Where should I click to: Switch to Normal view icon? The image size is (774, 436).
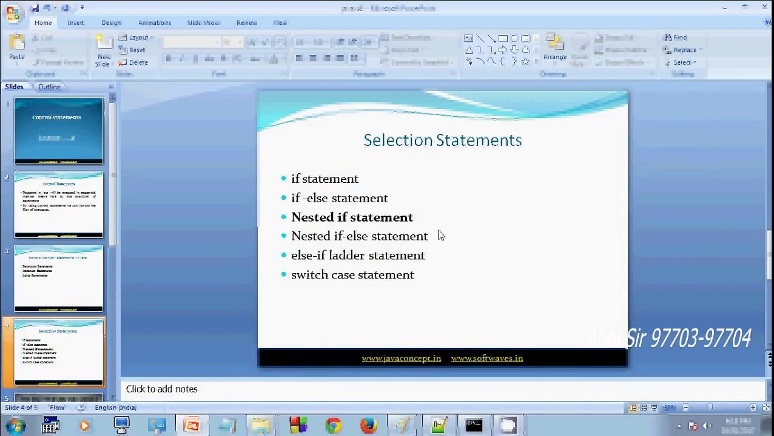[x=632, y=408]
